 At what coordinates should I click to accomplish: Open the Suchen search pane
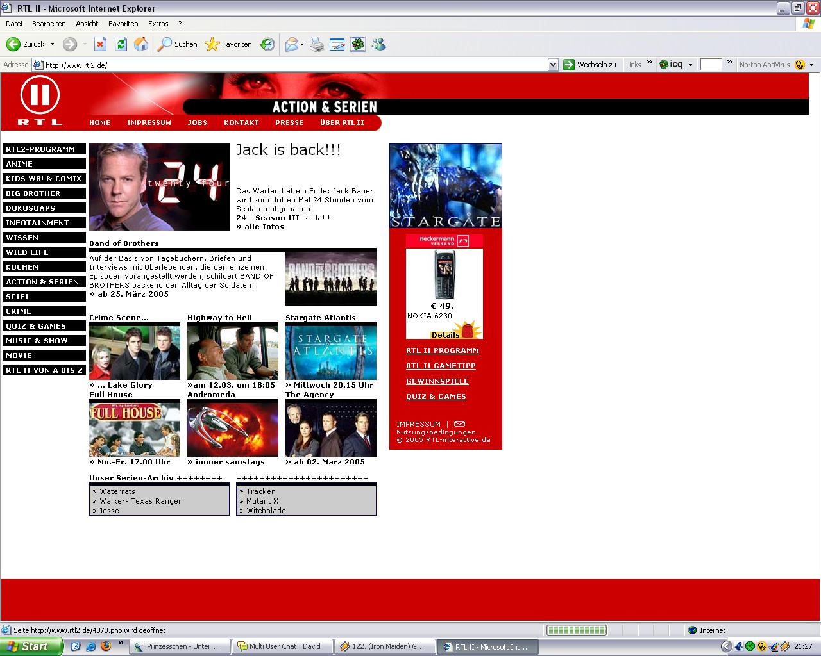pos(178,44)
